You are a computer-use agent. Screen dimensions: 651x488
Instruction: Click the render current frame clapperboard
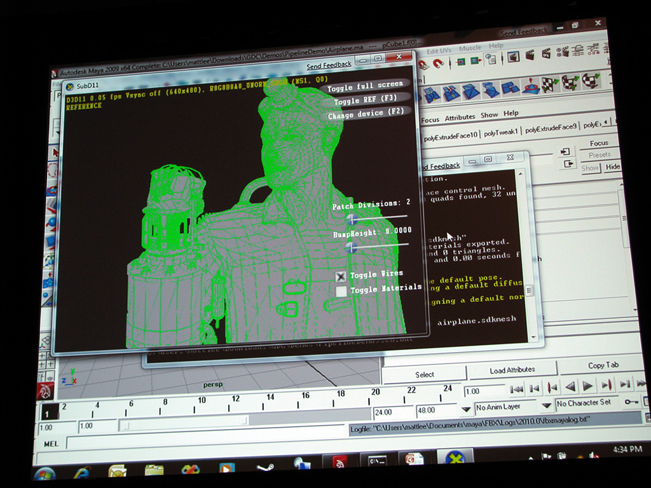click(x=530, y=55)
